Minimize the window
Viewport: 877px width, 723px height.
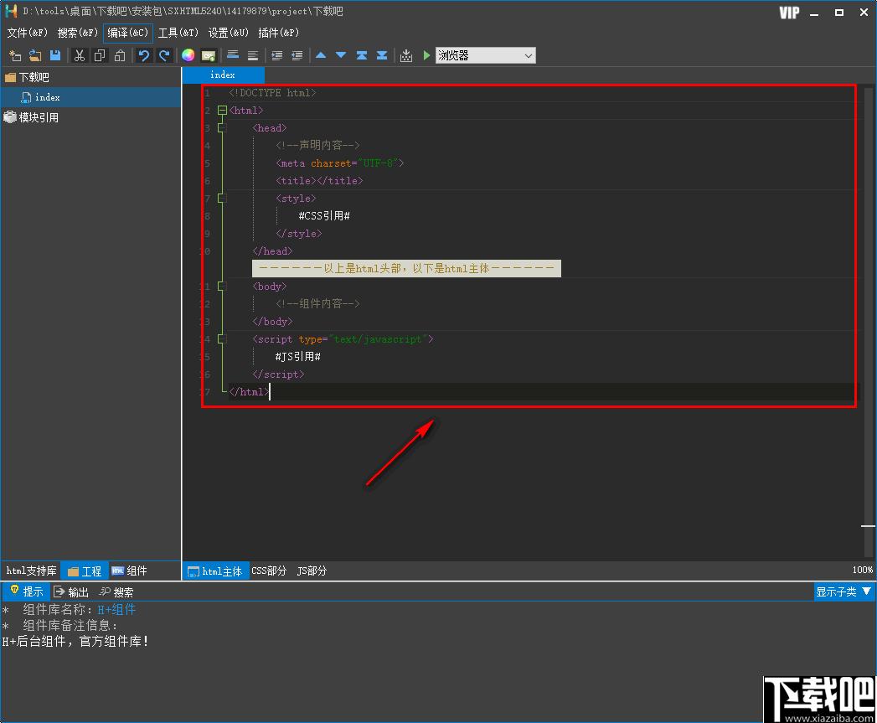click(814, 13)
